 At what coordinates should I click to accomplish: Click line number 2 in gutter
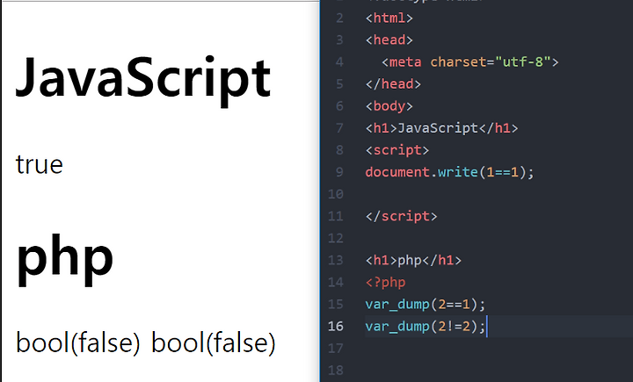339,18
